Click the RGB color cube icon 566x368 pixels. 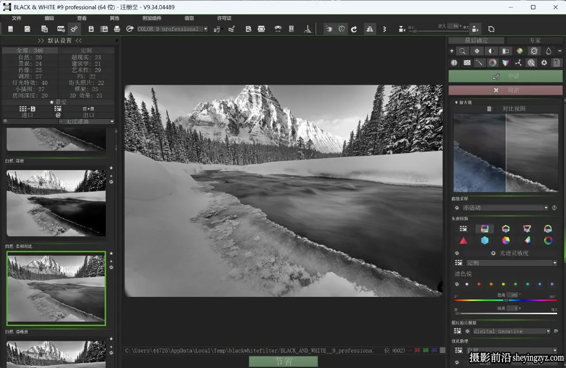point(506,63)
